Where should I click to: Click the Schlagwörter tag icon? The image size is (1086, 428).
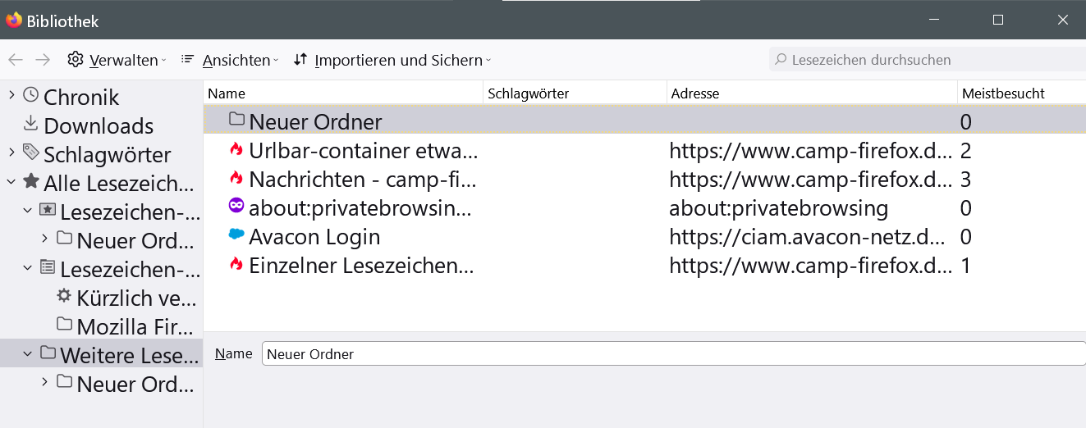pos(31,153)
